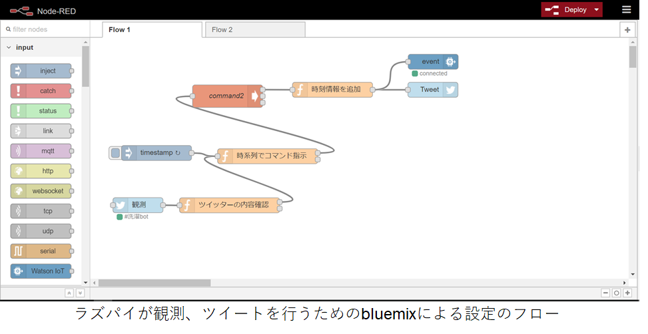Switch to the Flow 1 tab
Viewport: 648px width, 334px height.
tap(152, 30)
